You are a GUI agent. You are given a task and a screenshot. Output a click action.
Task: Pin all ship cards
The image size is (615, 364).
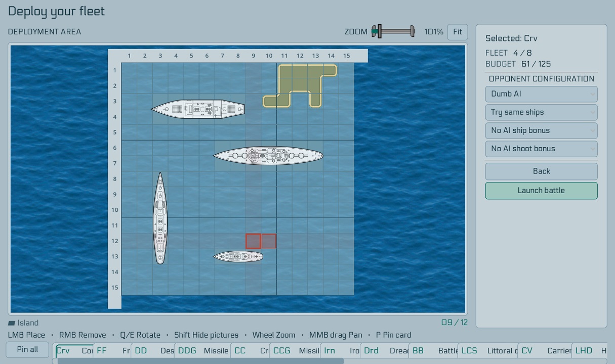click(27, 349)
